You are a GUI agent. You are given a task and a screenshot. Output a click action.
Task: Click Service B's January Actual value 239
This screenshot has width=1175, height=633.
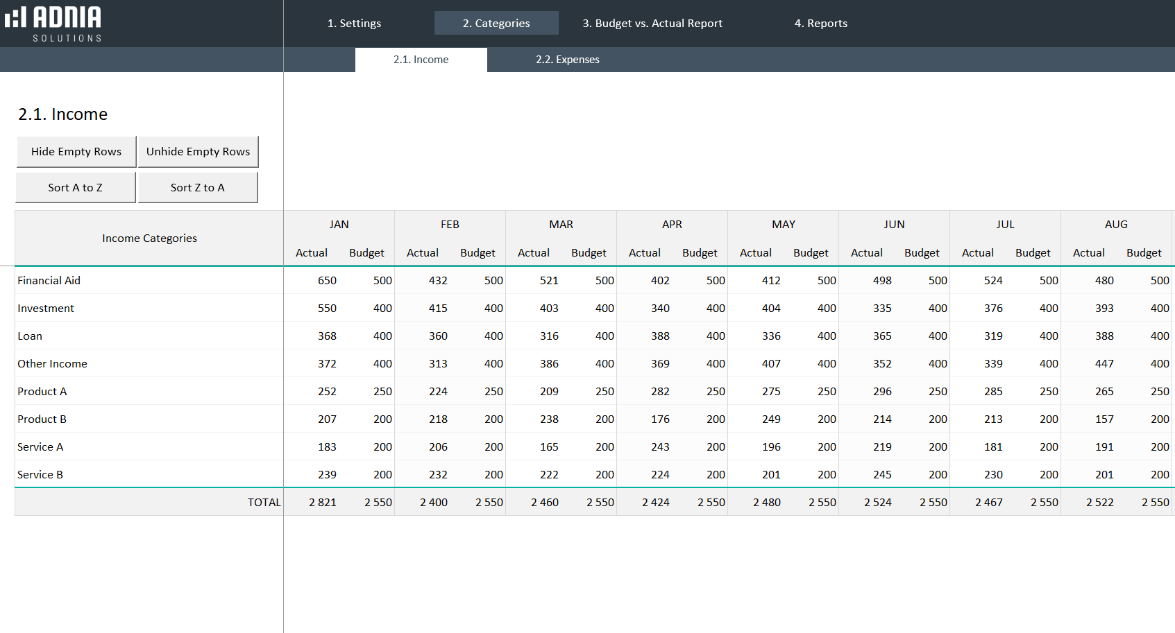point(327,474)
